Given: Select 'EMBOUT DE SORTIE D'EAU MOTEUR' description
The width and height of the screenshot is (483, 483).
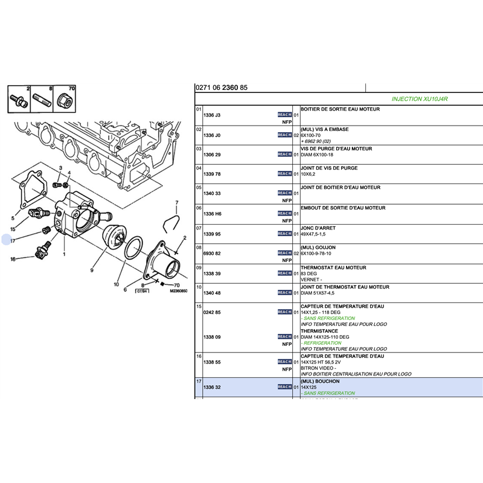Looking at the screenshot, I should (343, 208).
